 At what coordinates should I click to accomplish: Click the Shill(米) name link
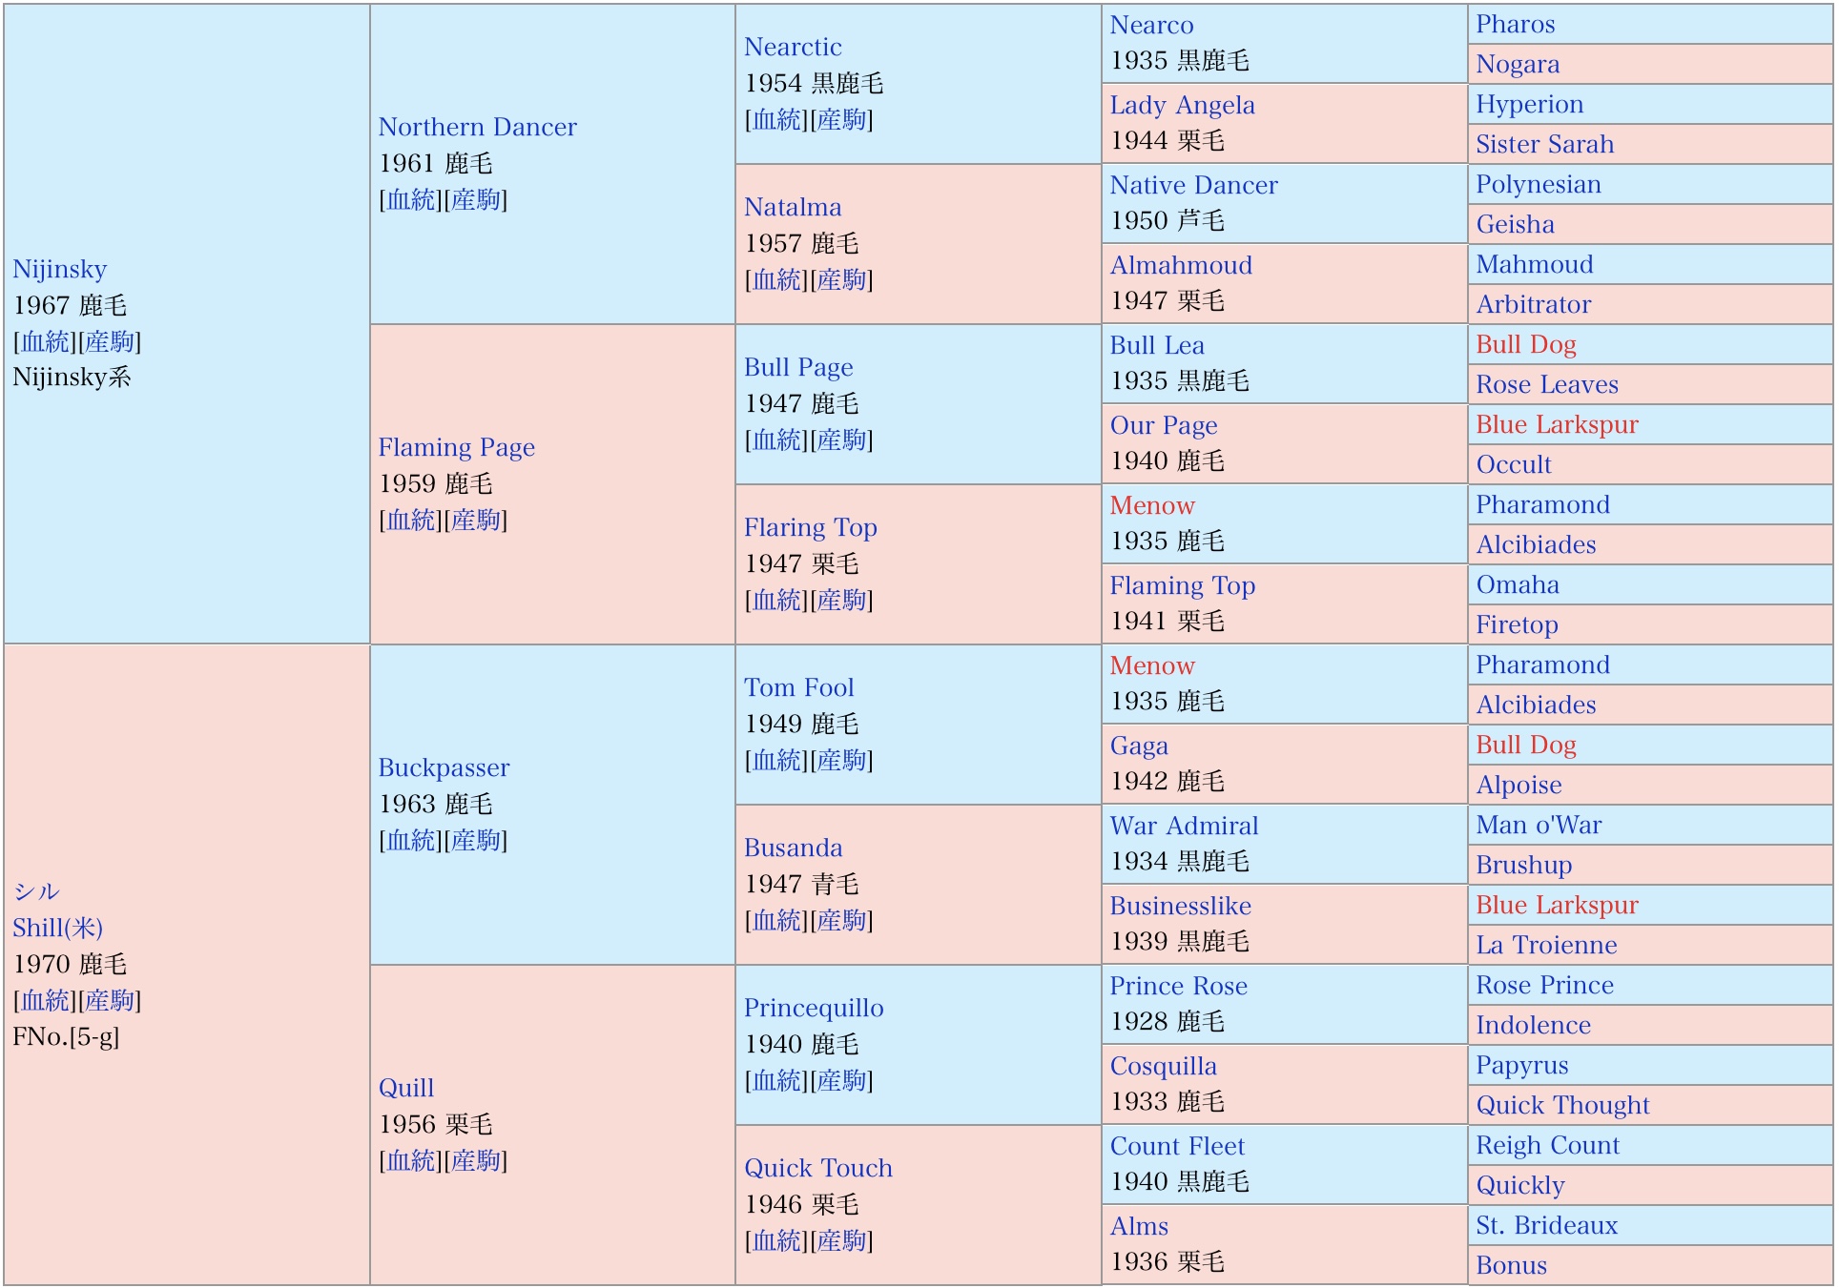57,929
